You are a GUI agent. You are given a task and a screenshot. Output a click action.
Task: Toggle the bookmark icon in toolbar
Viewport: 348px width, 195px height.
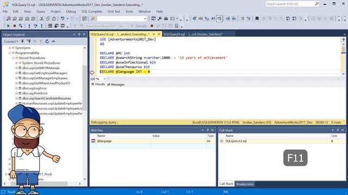pyautogui.click(x=257, y=19)
